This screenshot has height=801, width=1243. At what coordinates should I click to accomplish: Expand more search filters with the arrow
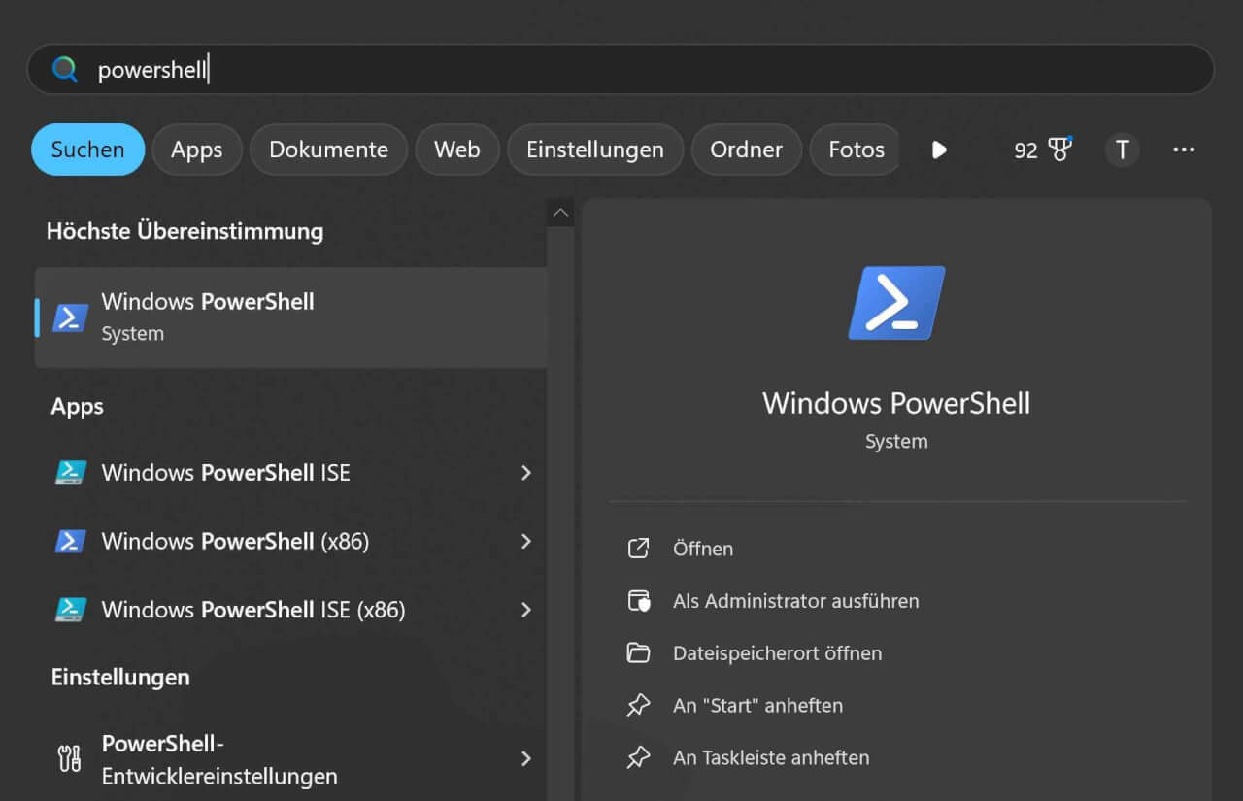point(938,150)
